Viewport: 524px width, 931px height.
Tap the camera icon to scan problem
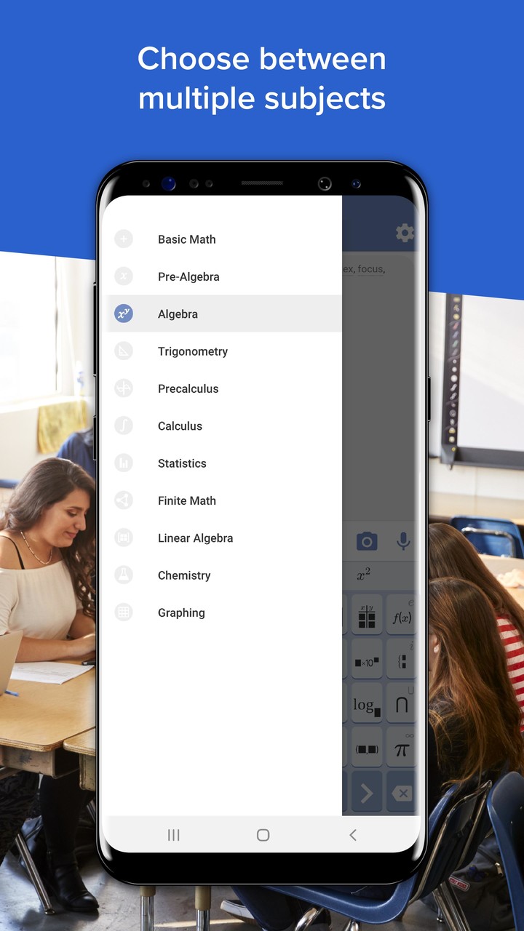[367, 541]
